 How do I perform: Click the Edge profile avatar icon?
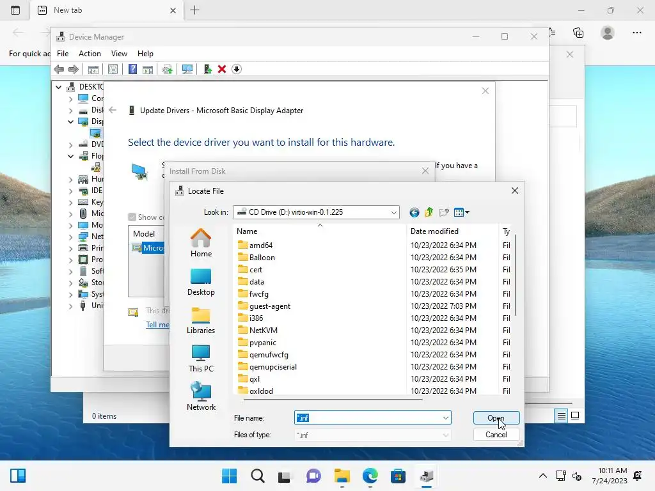point(608,33)
